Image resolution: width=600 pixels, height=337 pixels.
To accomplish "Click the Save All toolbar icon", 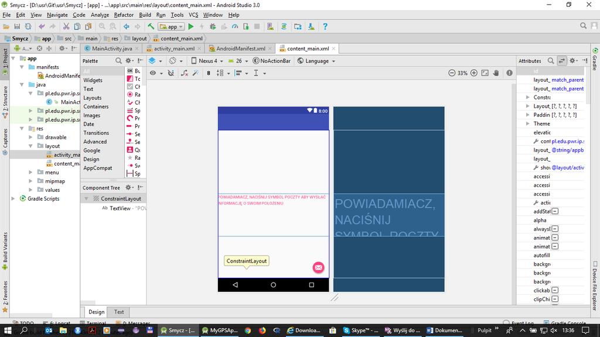I will click(x=17, y=26).
